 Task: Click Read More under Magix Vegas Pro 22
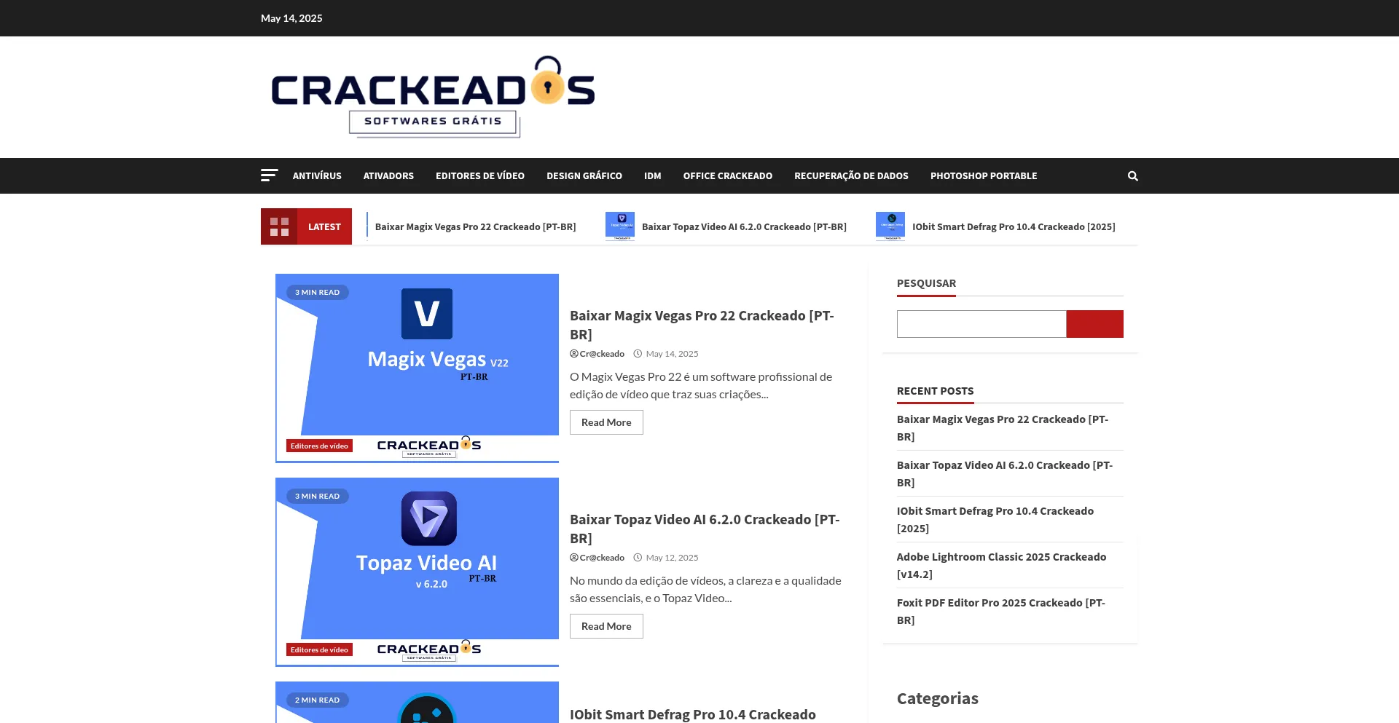[x=606, y=422]
